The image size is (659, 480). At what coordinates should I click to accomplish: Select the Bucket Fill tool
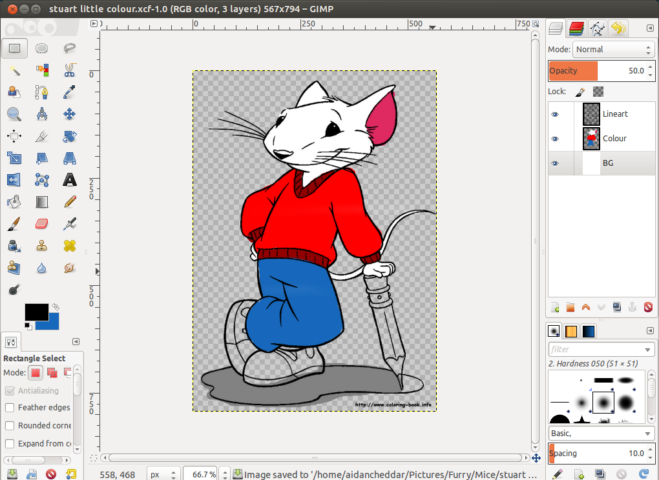[x=15, y=202]
